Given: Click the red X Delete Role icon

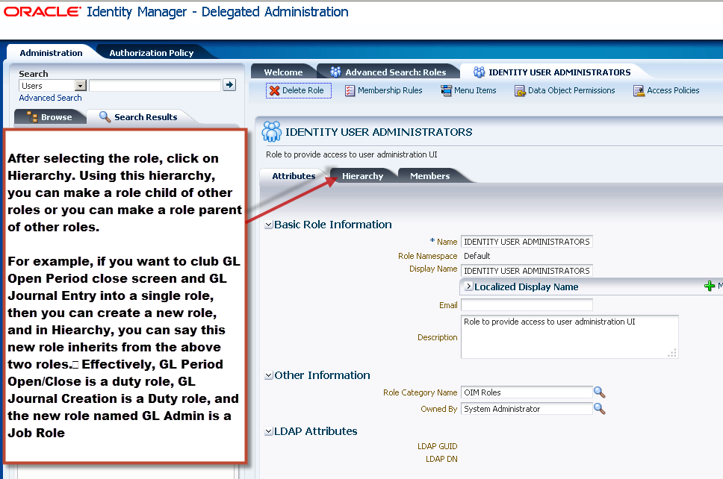Looking at the screenshot, I should point(274,91).
